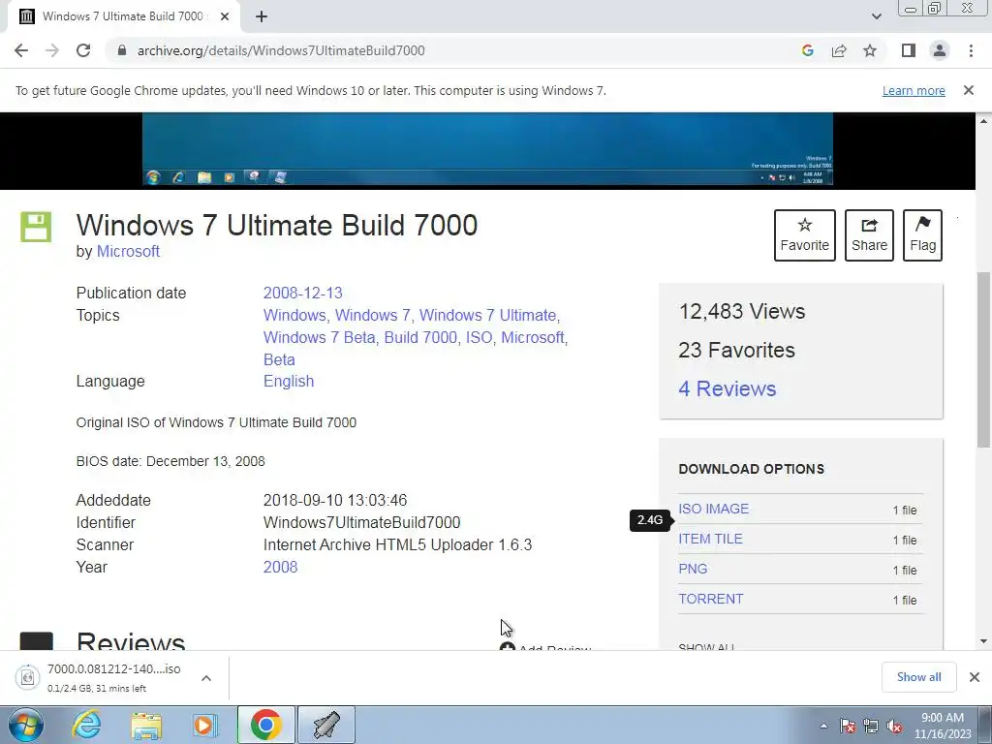Bookmark this page with the star icon
The image size is (992, 744).
point(870,50)
